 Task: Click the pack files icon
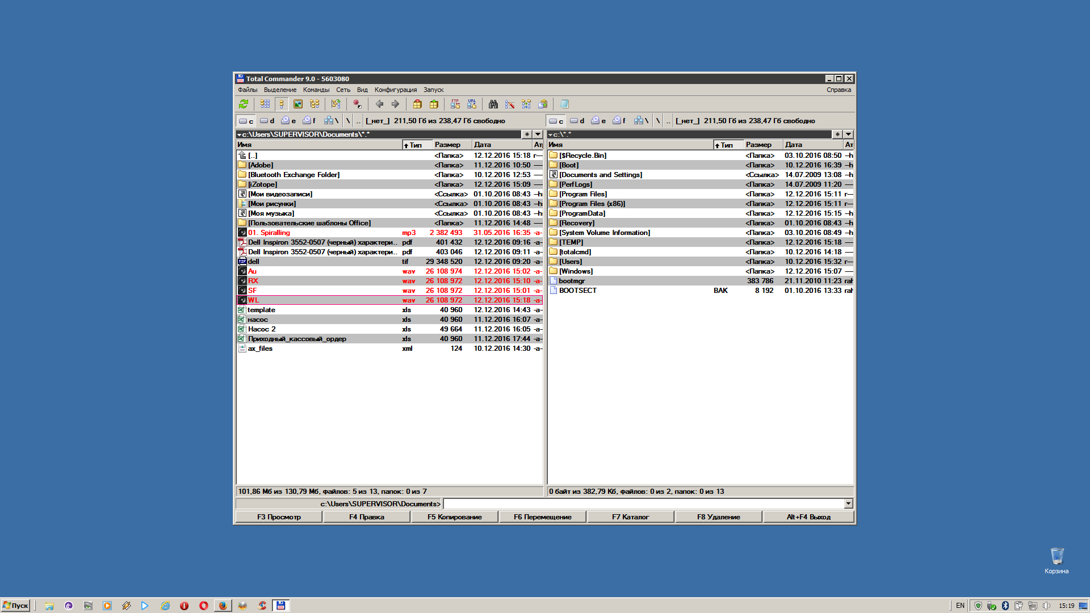coord(417,104)
